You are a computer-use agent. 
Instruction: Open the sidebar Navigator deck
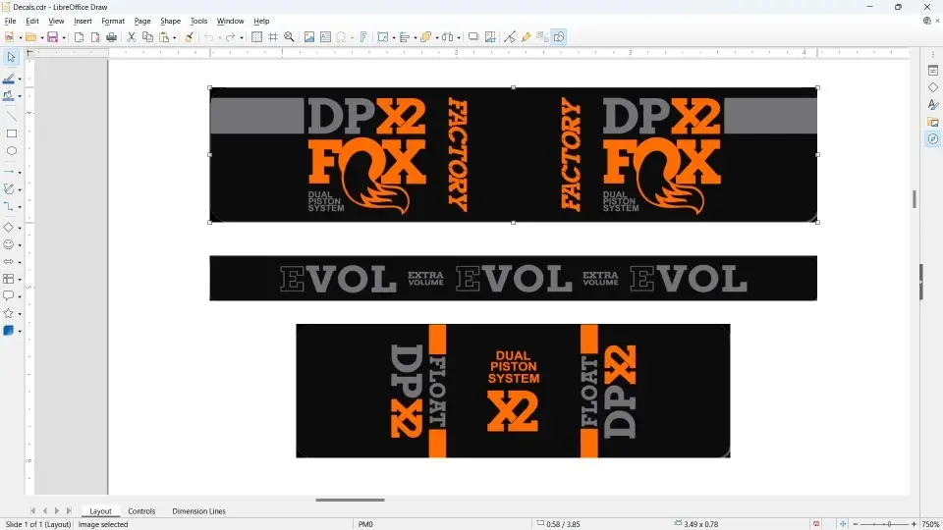point(933,139)
